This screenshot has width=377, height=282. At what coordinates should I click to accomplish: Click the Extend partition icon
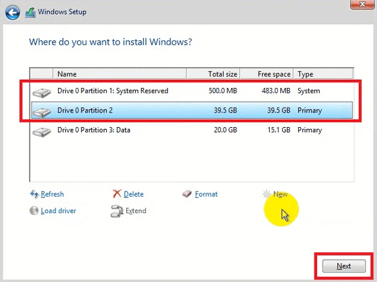click(x=117, y=211)
